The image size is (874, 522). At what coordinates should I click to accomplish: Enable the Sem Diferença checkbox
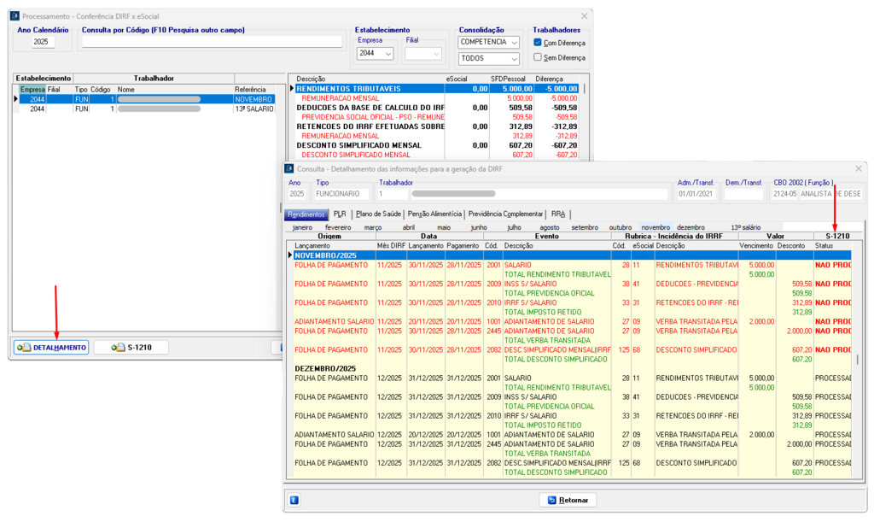(538, 57)
